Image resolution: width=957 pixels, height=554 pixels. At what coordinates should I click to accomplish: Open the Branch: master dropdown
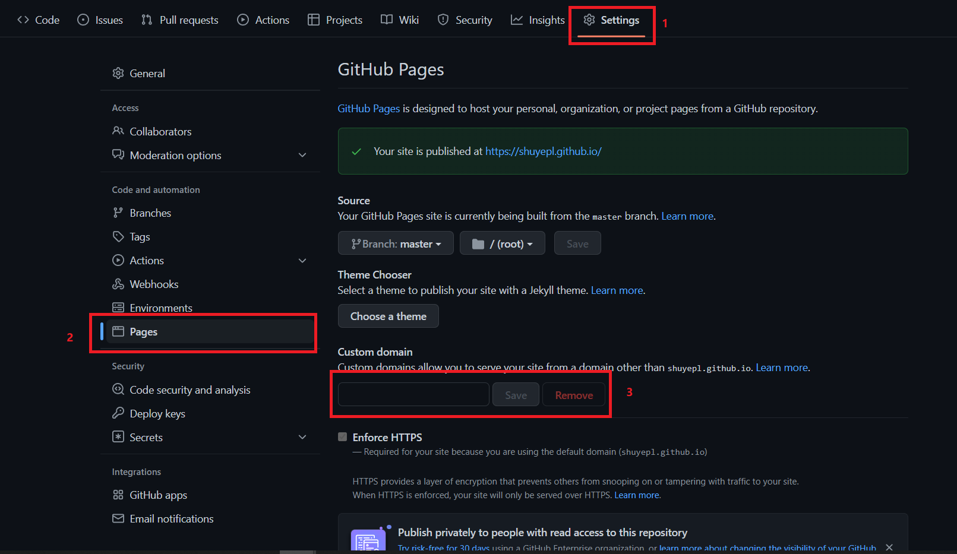pyautogui.click(x=396, y=243)
